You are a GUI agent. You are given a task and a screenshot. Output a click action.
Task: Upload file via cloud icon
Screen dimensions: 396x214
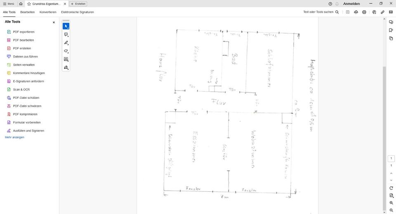point(356,12)
